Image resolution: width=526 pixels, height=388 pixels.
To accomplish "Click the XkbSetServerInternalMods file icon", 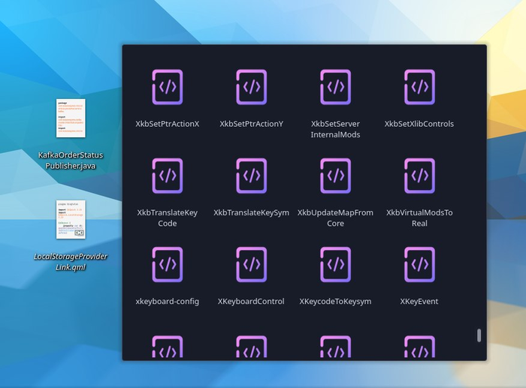I will click(335, 87).
